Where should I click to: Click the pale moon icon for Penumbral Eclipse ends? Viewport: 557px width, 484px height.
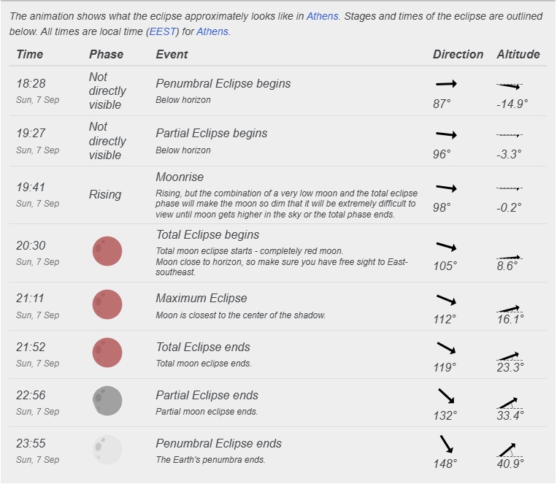pyautogui.click(x=107, y=449)
